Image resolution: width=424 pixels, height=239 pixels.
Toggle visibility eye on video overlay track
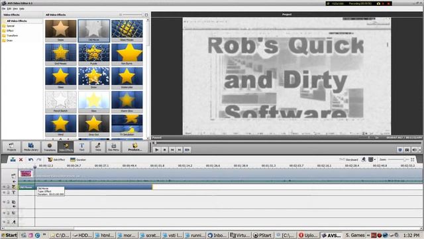(x=4, y=202)
